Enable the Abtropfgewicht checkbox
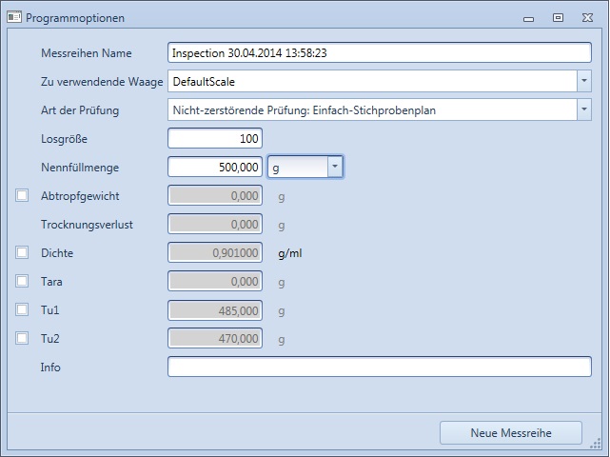Viewport: 610px width, 457px height. (x=22, y=196)
